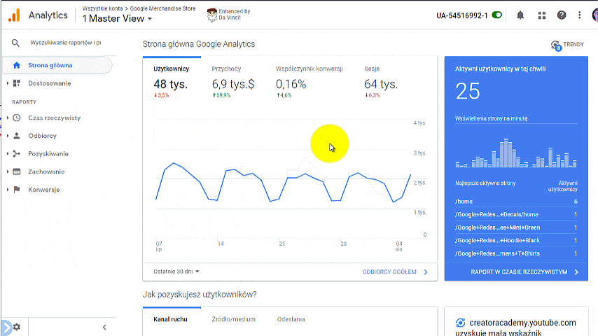The height and width of the screenshot is (336, 598).
Task: Click the Google Analytics logo icon
Action: click(14, 15)
